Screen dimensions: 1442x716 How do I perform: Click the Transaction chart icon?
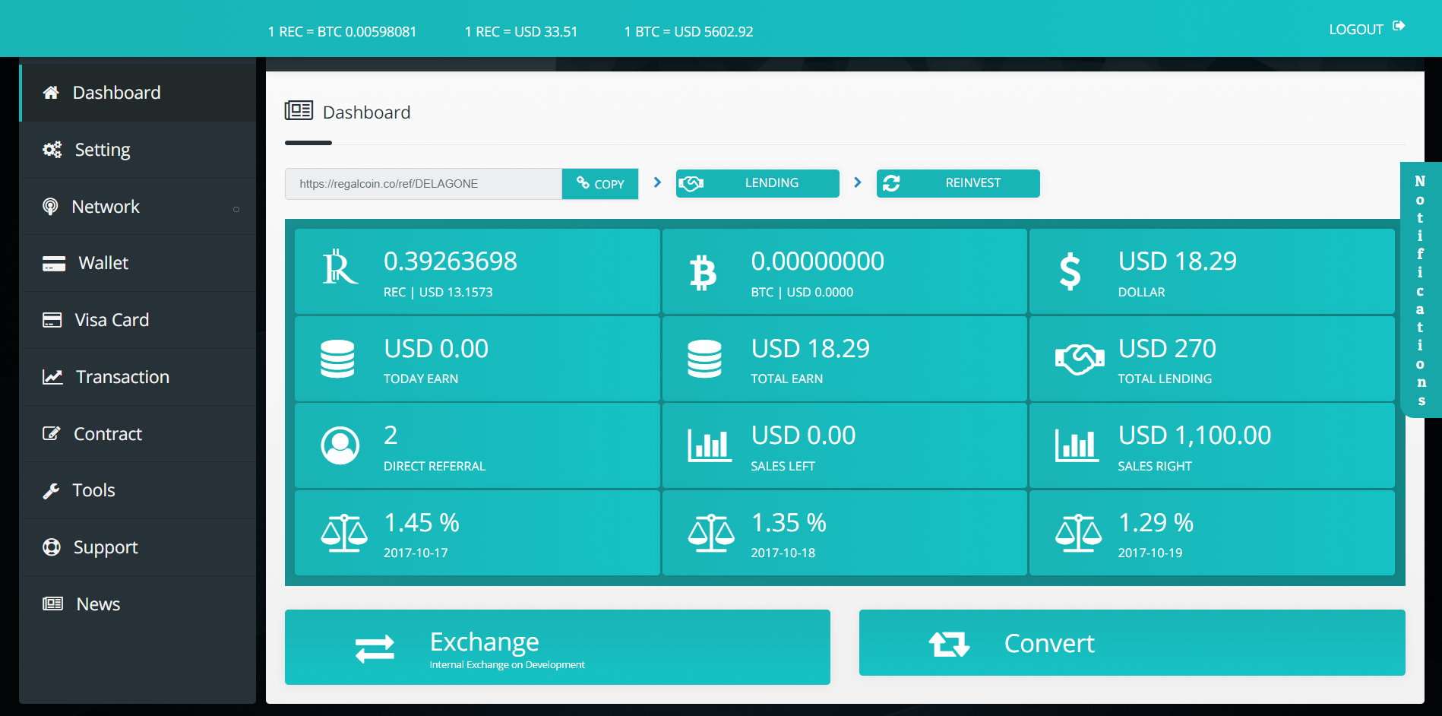(52, 377)
